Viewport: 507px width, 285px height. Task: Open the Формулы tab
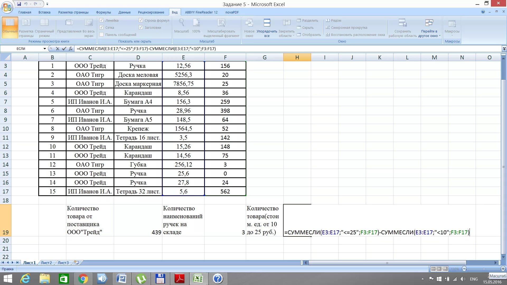click(x=104, y=12)
